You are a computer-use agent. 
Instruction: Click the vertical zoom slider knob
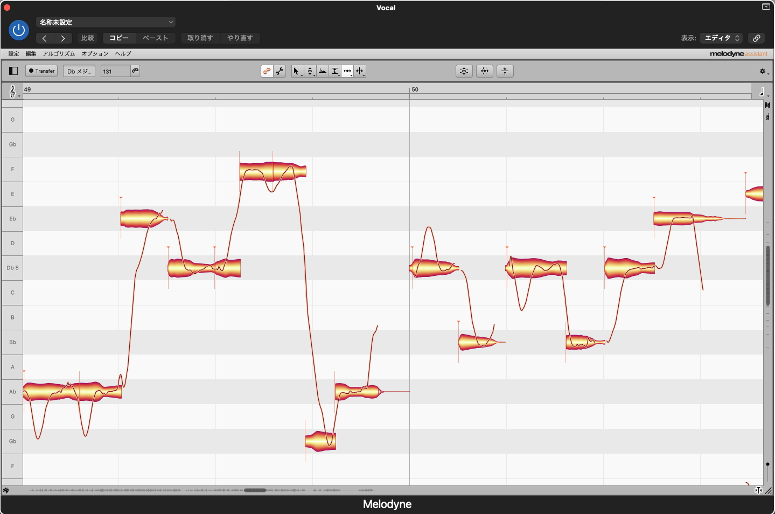(767, 464)
